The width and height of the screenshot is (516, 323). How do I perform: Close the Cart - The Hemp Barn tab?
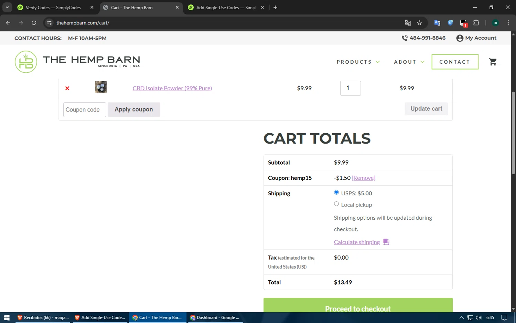177,8
